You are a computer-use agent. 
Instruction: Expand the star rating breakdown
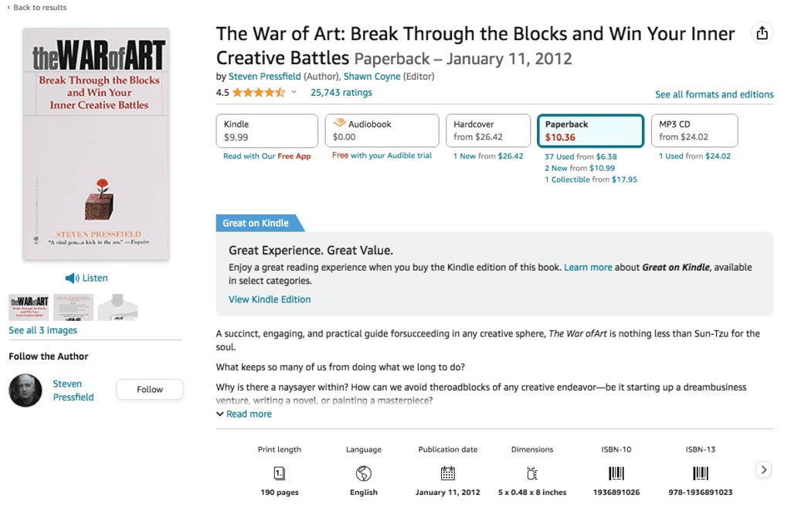(294, 91)
